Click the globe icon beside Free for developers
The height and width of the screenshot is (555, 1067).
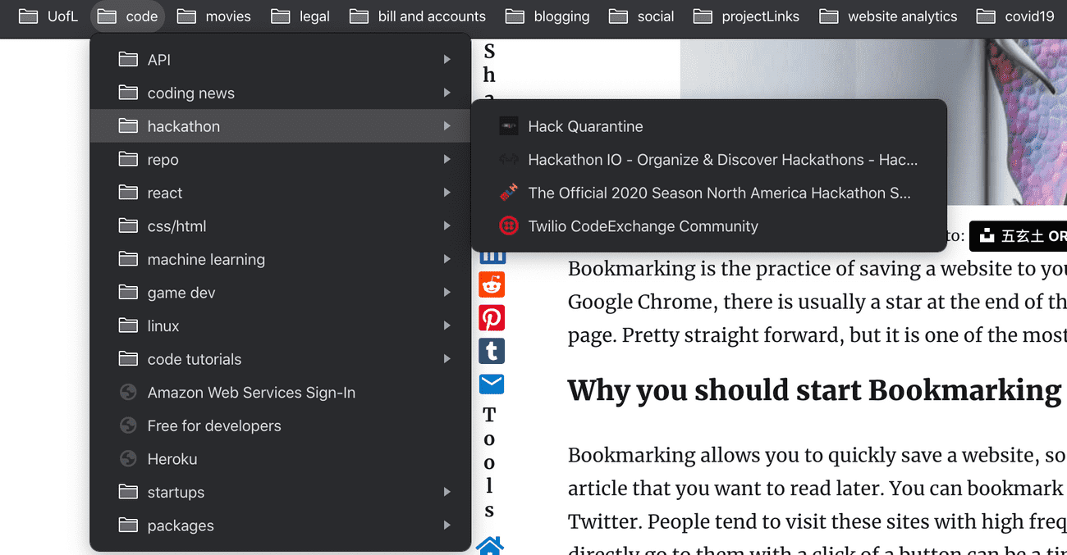coord(129,425)
